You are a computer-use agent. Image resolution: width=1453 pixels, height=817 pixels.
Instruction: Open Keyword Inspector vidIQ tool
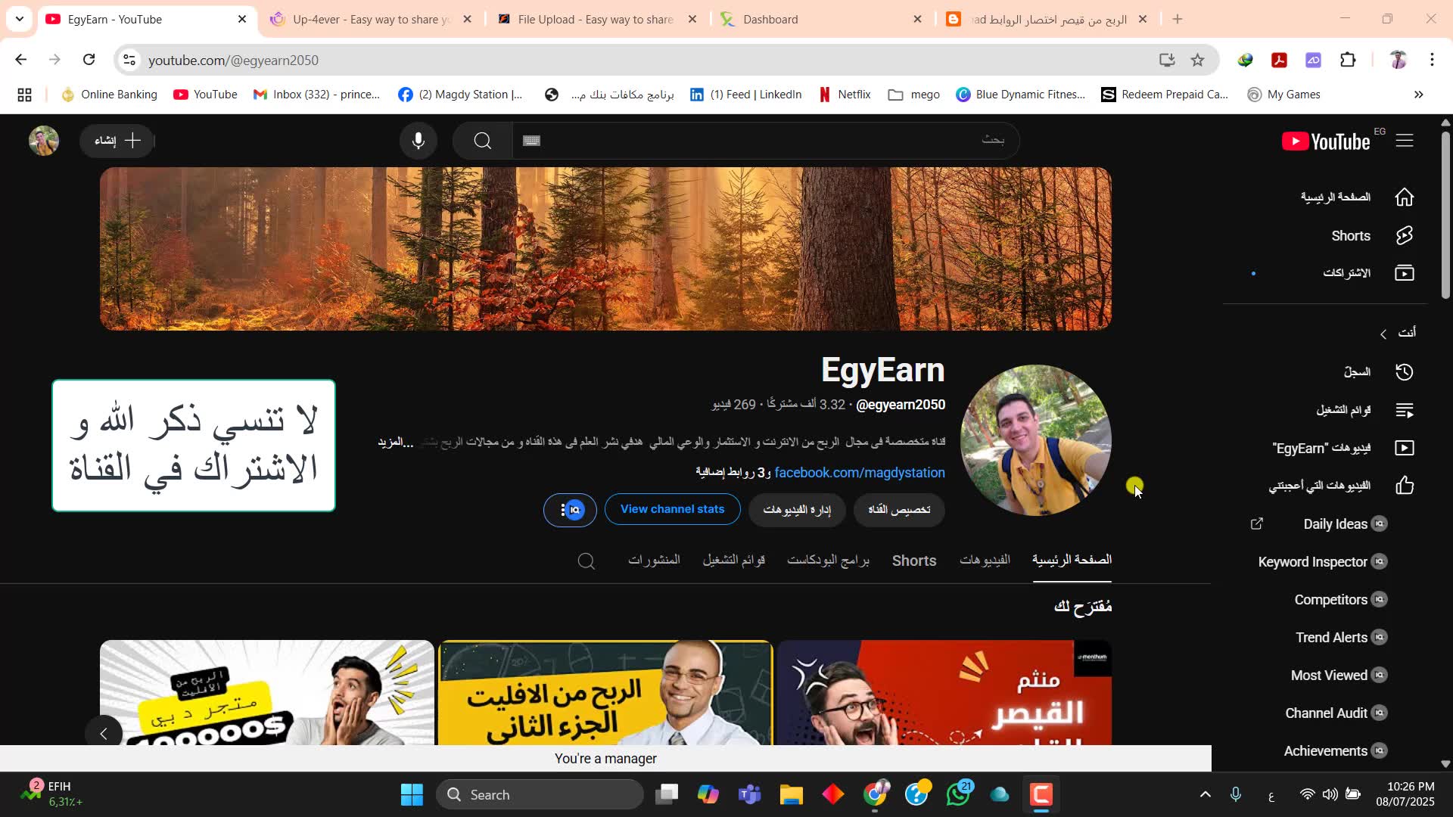click(1321, 561)
